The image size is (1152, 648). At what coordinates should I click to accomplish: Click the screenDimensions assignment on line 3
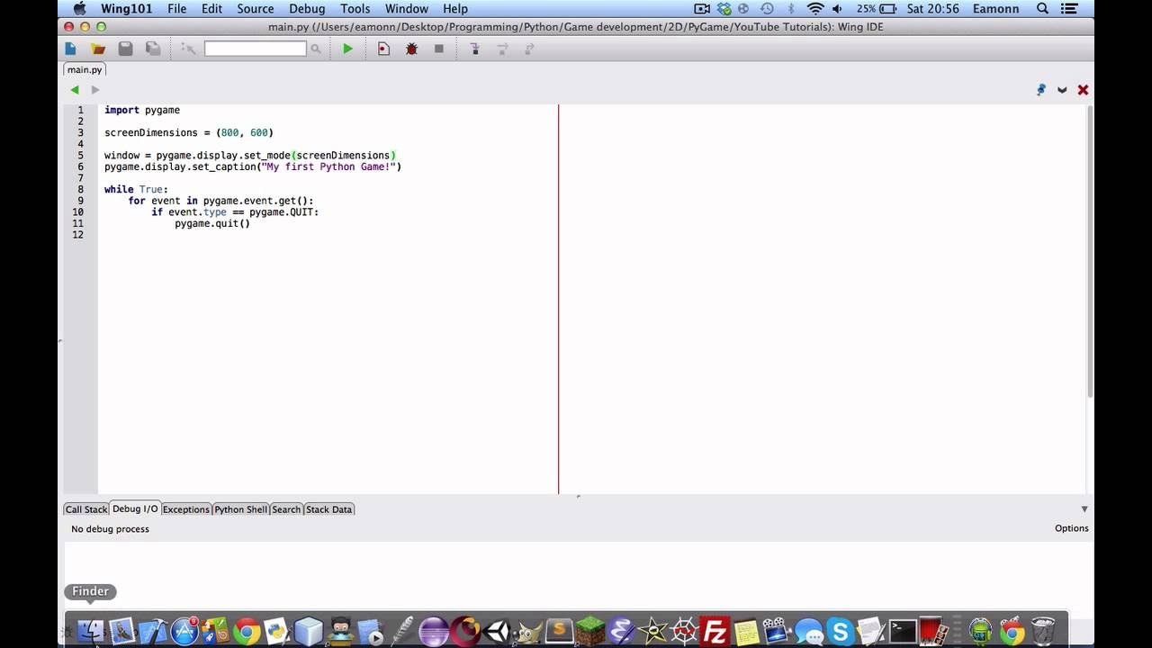[x=189, y=132]
